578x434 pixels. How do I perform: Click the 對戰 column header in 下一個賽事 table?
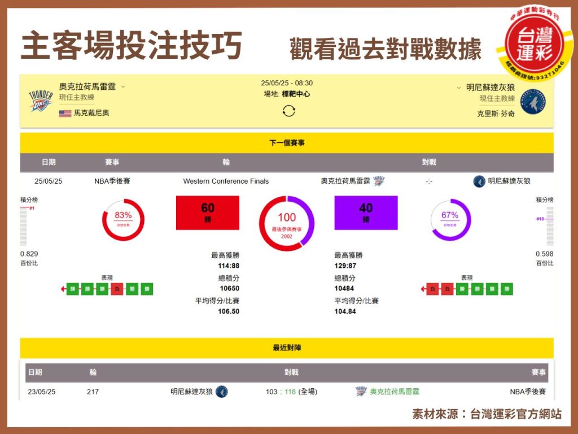[x=429, y=162]
